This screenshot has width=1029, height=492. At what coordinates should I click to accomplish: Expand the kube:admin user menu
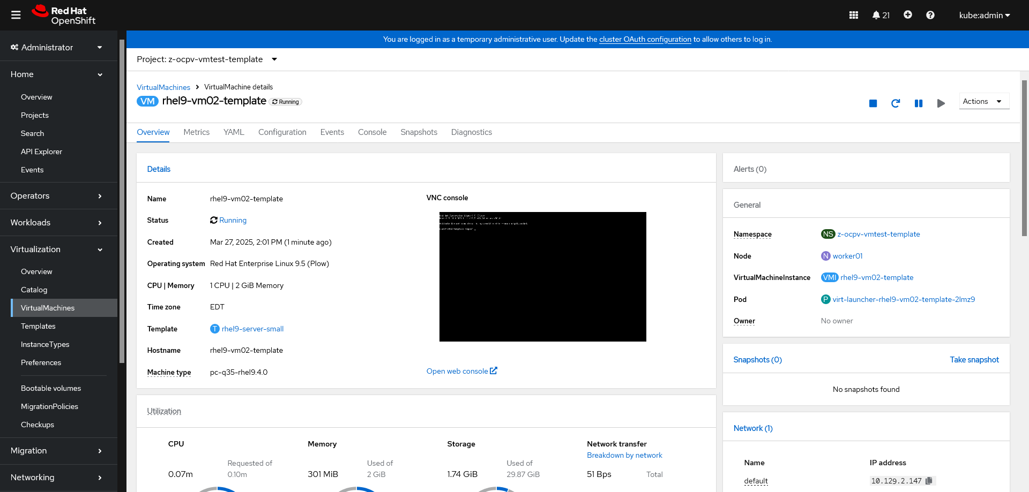pos(984,15)
